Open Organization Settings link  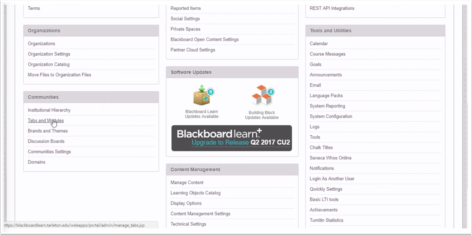coord(49,54)
